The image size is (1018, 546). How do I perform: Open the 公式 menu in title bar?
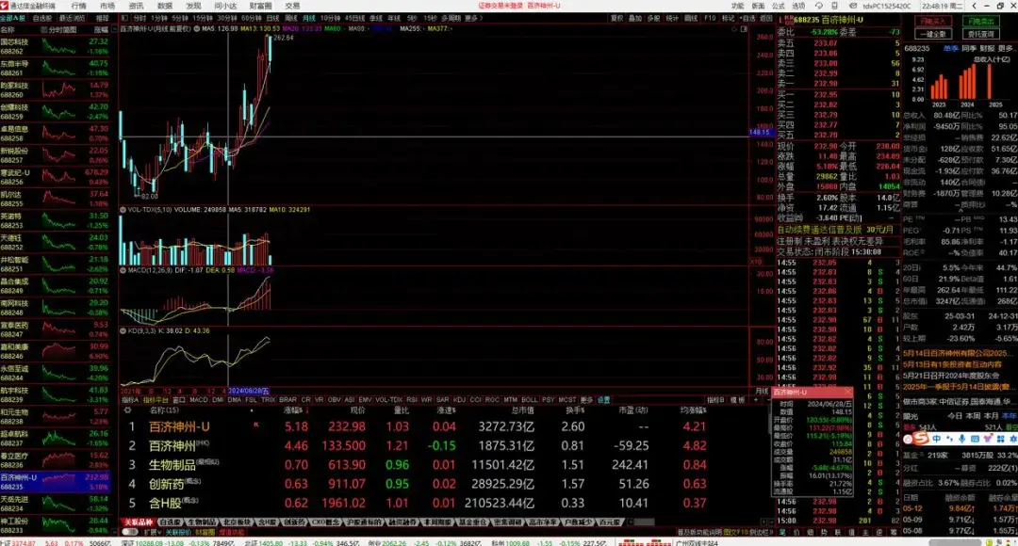tap(778, 6)
